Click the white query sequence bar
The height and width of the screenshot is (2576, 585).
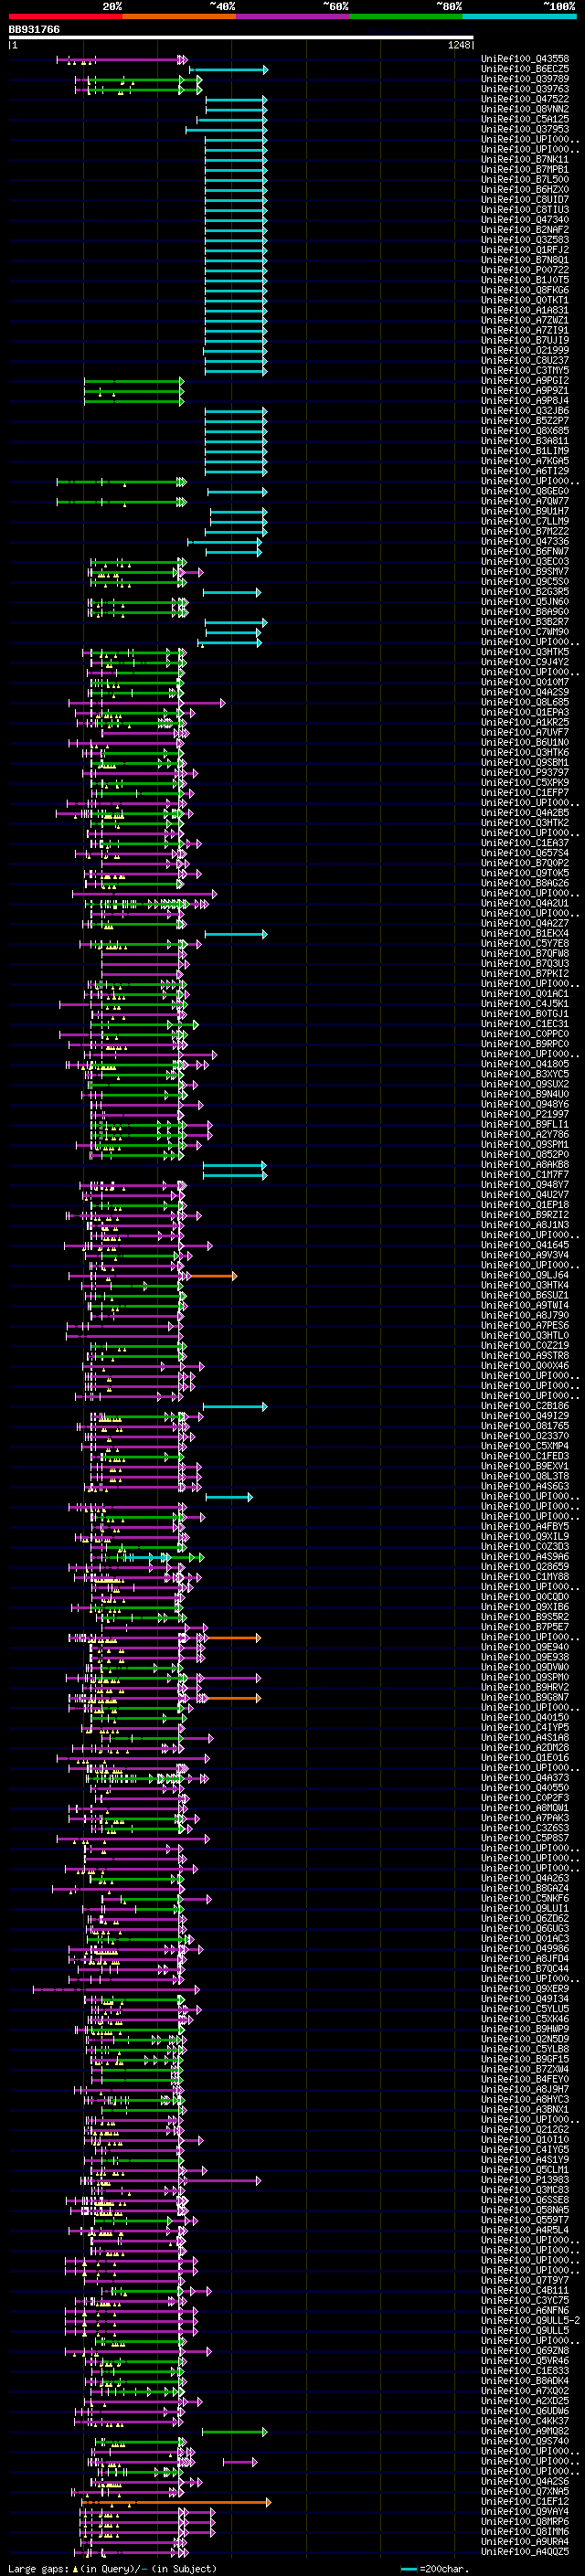(241, 38)
